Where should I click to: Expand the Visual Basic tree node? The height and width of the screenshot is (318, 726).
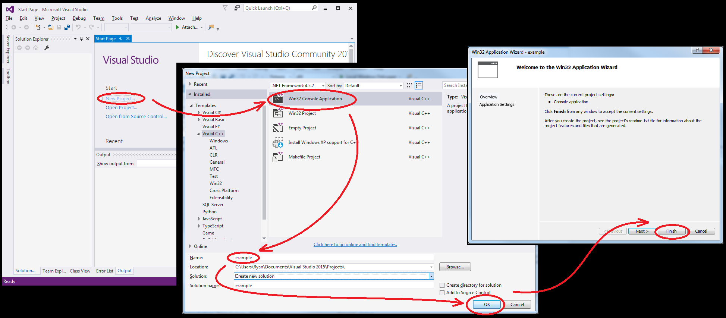coord(199,120)
